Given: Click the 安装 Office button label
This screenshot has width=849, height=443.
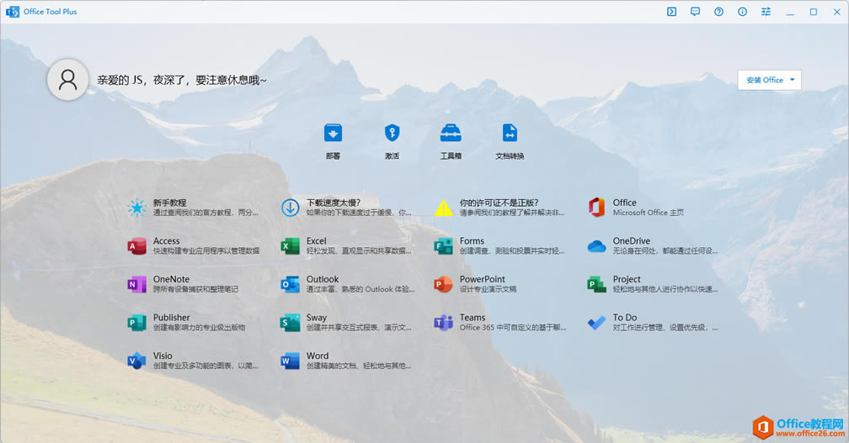Looking at the screenshot, I should [765, 80].
